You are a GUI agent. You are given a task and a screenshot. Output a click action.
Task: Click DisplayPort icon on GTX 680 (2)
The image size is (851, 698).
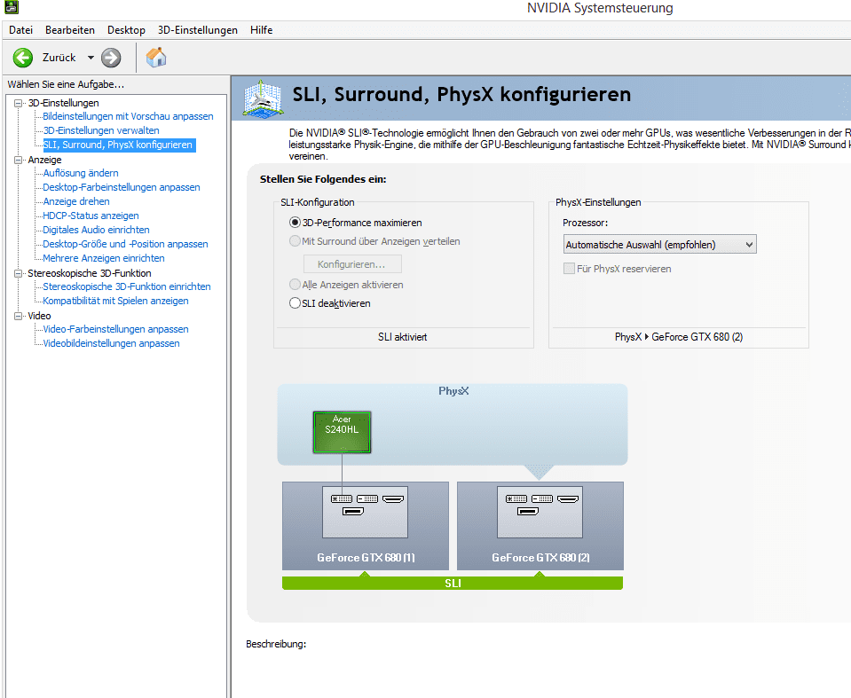527,512
